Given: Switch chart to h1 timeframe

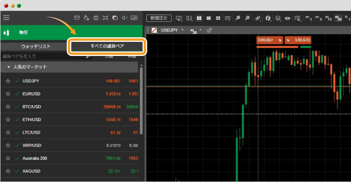Looking at the screenshot, I should pos(348,18).
